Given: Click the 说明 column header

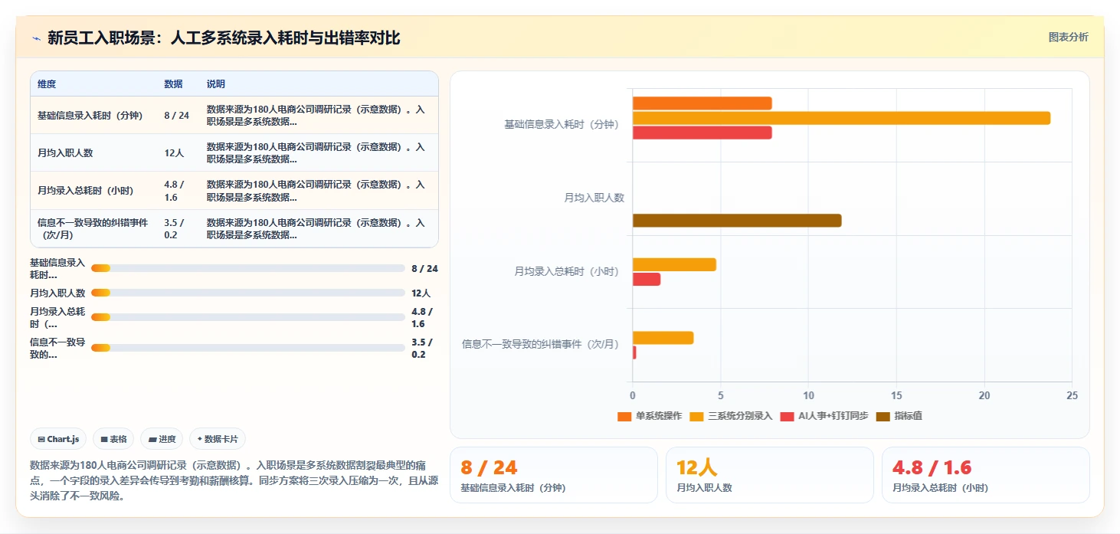Looking at the screenshot, I should click(216, 84).
